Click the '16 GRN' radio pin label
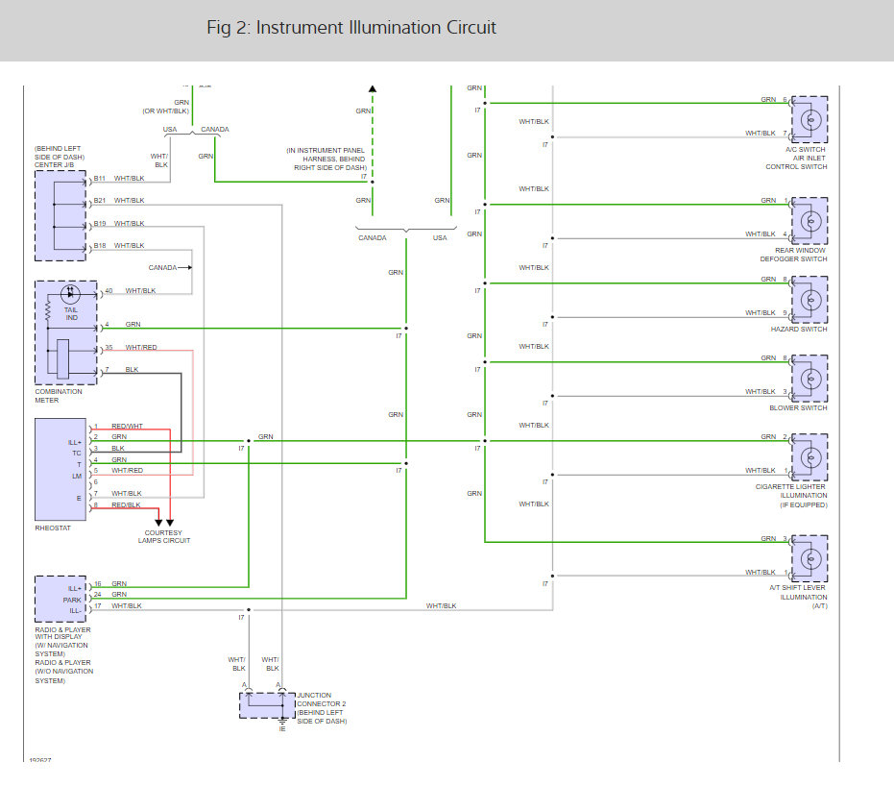 [110, 584]
